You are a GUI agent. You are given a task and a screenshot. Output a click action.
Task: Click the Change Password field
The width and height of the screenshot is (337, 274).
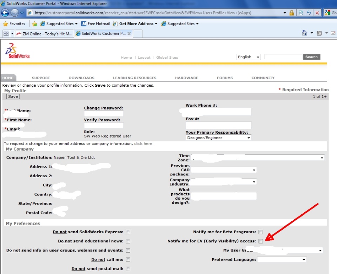(x=104, y=113)
